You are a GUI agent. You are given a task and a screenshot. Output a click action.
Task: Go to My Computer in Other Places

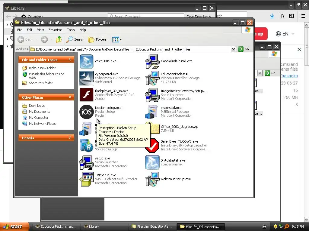pos(38,118)
